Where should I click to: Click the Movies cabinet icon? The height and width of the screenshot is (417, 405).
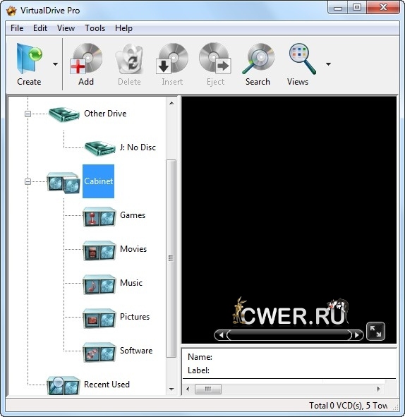(x=99, y=250)
